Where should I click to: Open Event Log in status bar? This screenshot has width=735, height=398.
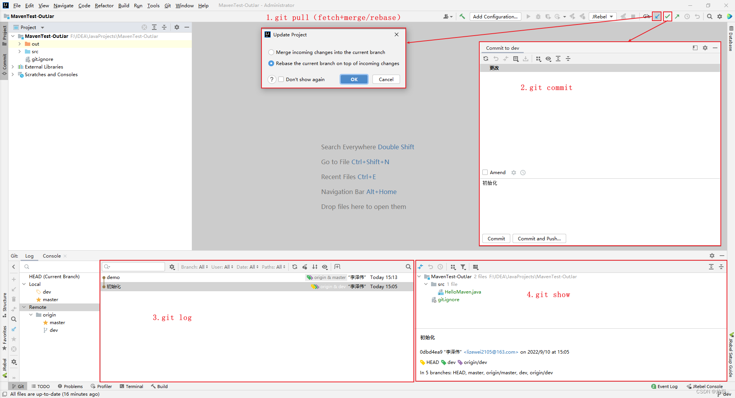click(x=664, y=386)
